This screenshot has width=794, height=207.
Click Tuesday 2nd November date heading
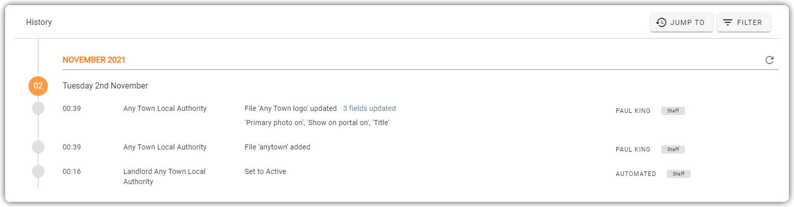point(105,86)
